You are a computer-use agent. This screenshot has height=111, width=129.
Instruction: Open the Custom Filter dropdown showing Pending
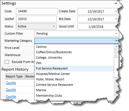(x=77, y=33)
